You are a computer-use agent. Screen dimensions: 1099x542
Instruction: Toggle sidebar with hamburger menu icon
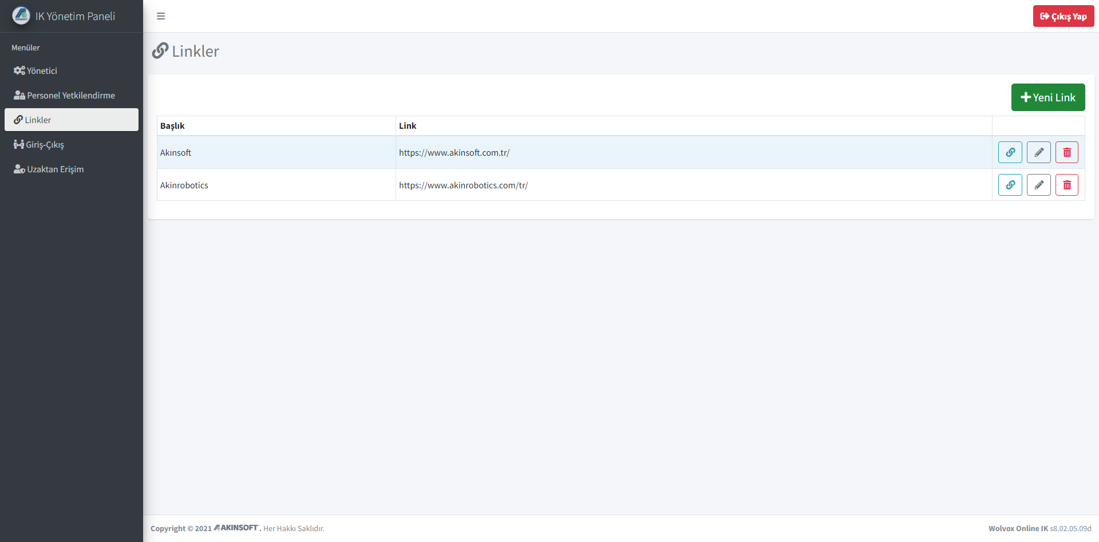pyautogui.click(x=161, y=16)
